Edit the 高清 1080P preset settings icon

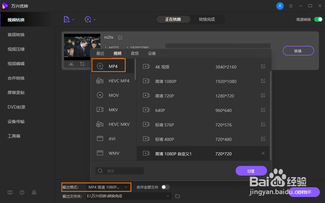(x=263, y=81)
